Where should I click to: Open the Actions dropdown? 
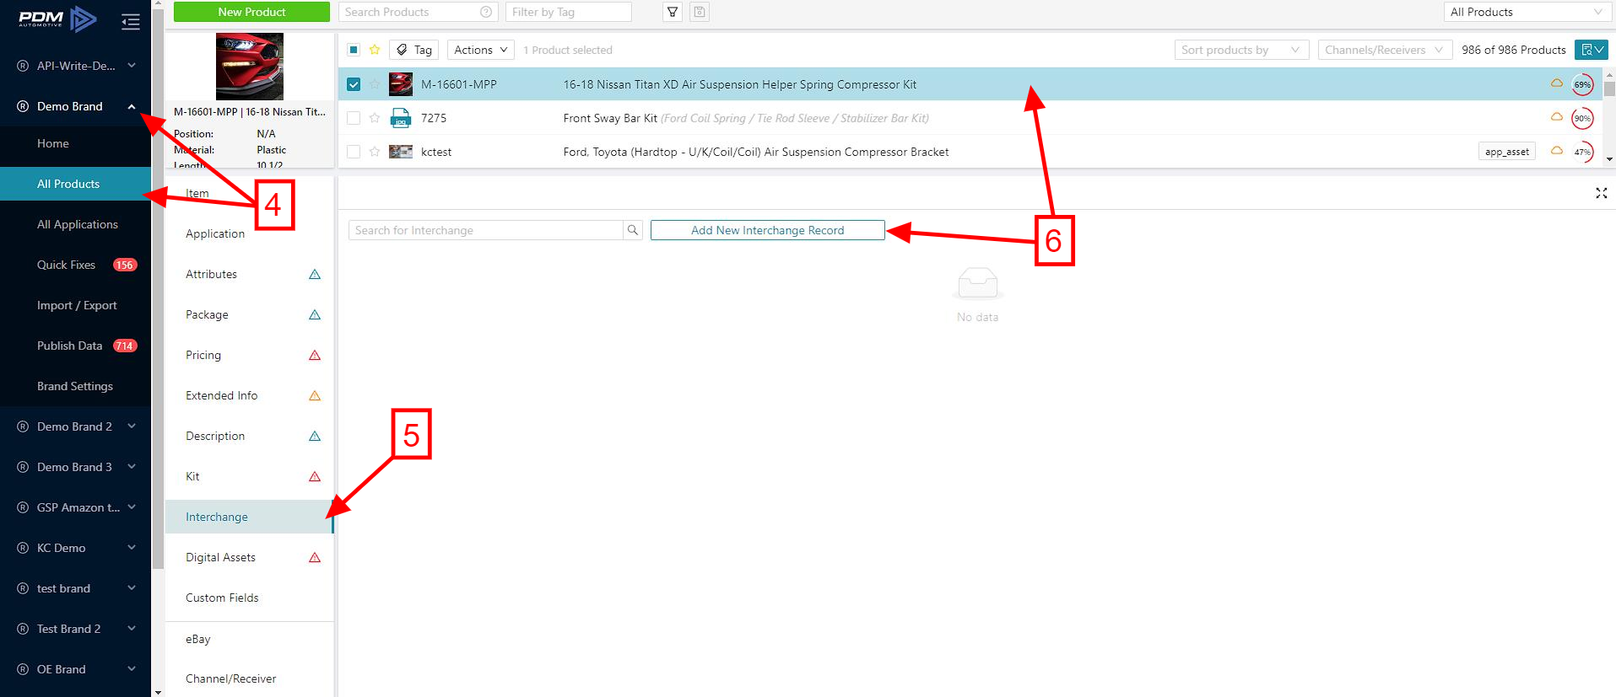pos(481,50)
